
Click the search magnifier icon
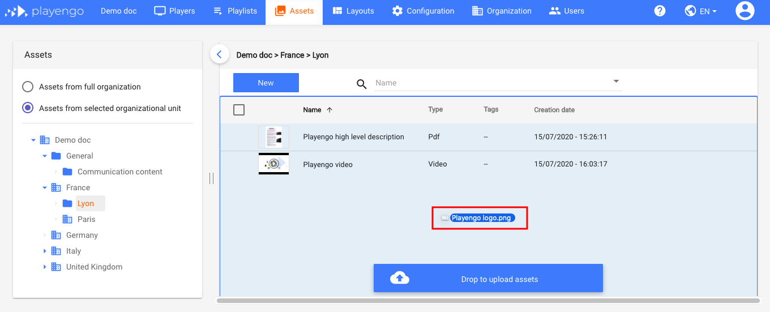click(362, 84)
